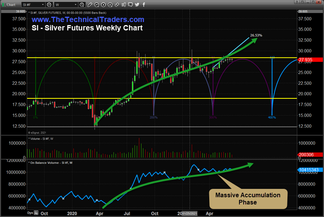Screen dimensions: 324x217
Task: Click the lock icon next to Dyn
Action: point(36,213)
